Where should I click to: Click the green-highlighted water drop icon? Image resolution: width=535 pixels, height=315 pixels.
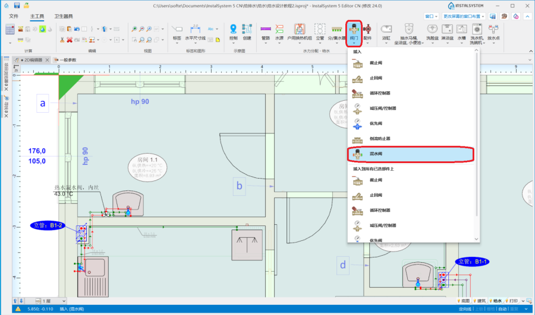[x=42, y=29]
